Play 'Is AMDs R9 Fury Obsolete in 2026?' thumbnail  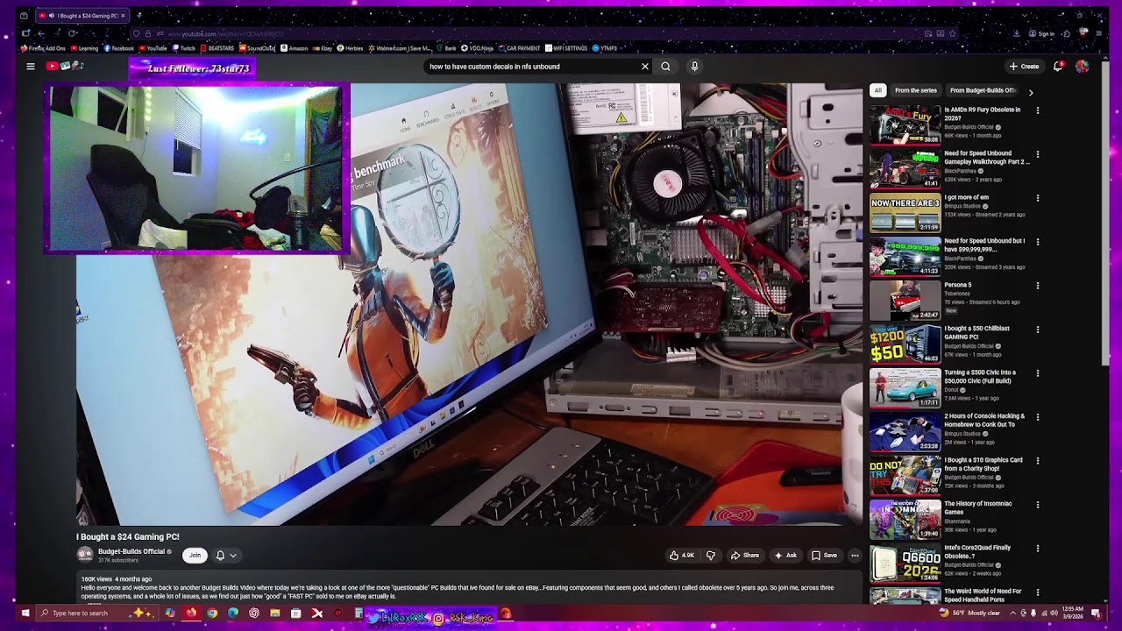[x=905, y=125]
